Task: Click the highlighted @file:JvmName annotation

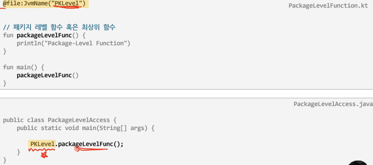Action: 44,3
